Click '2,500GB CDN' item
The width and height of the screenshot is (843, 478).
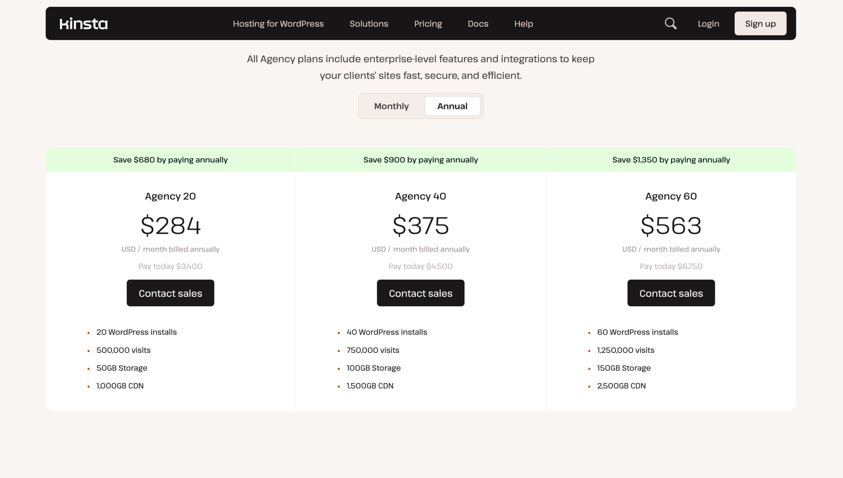point(621,386)
